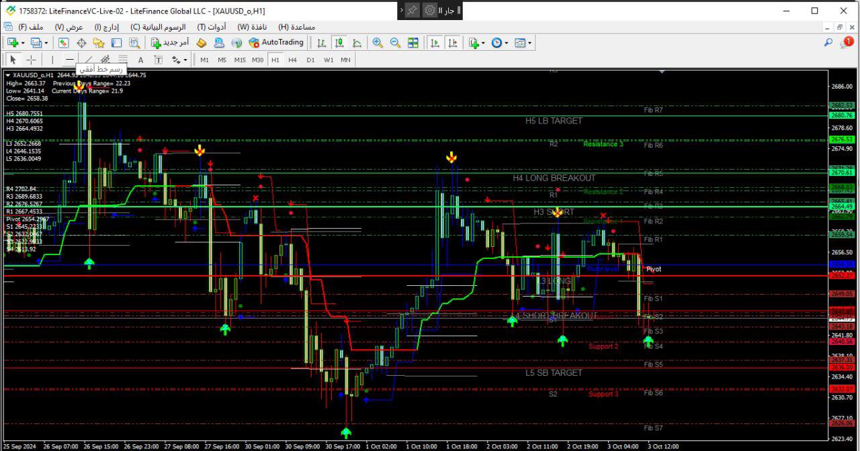This screenshot has height=451, width=860.
Task: Switch timeframe to H4
Action: point(292,60)
